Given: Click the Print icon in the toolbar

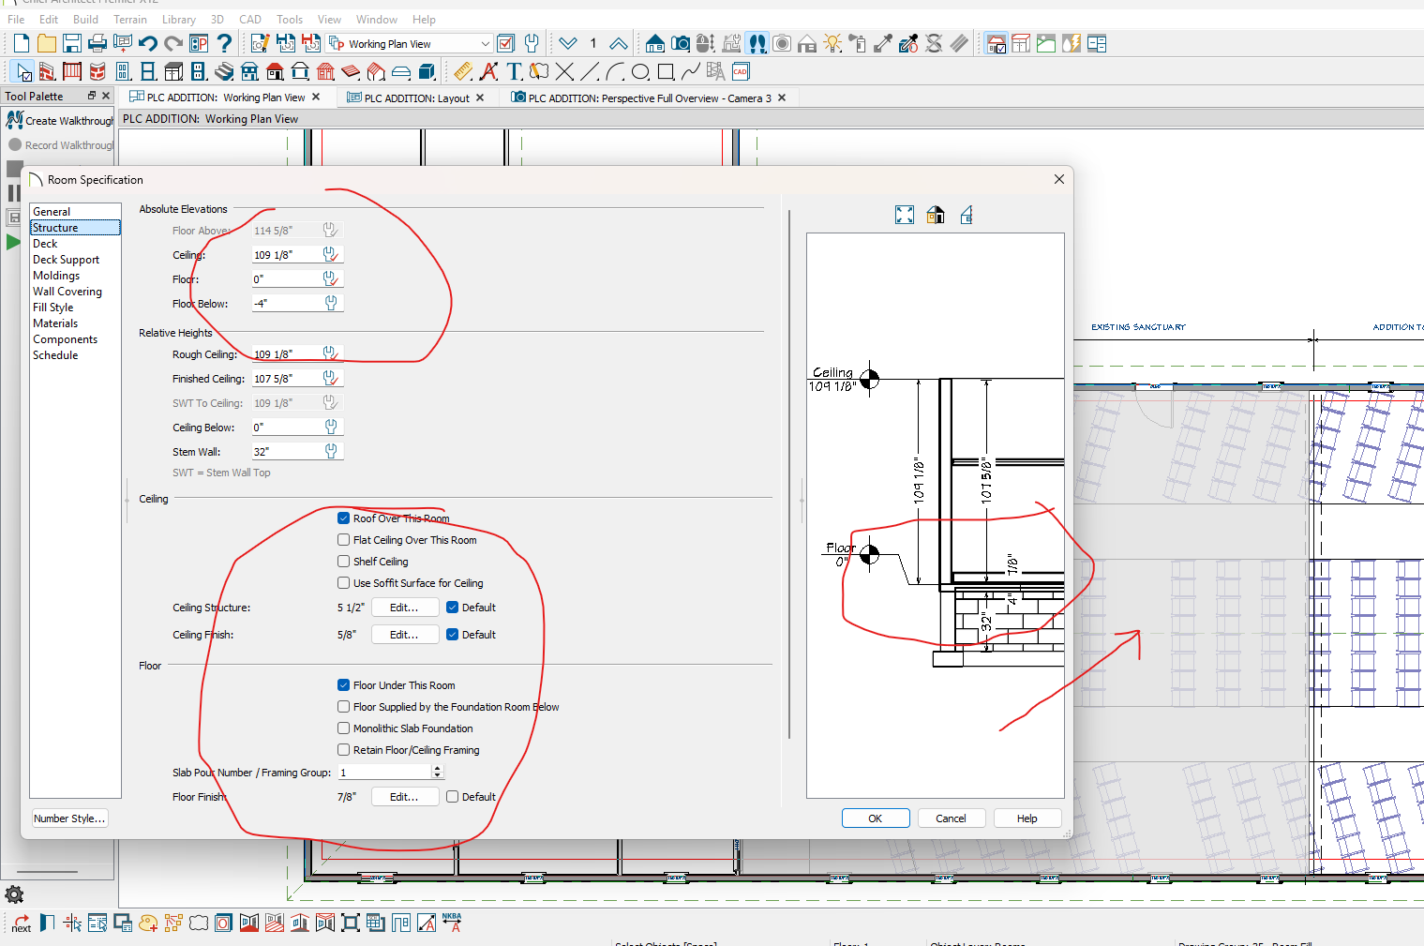Looking at the screenshot, I should 97,43.
